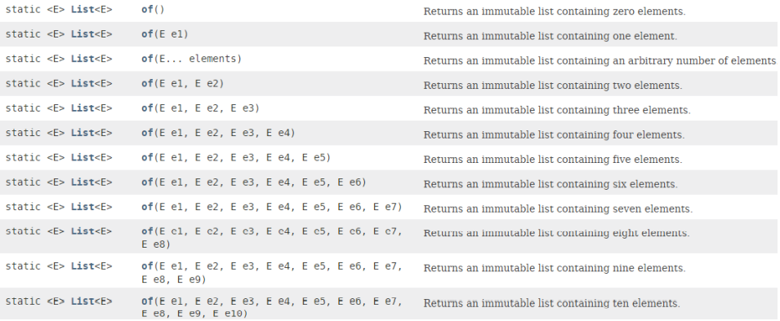780x321 pixels.
Task: Click the List return type in first row
Action: coord(82,10)
